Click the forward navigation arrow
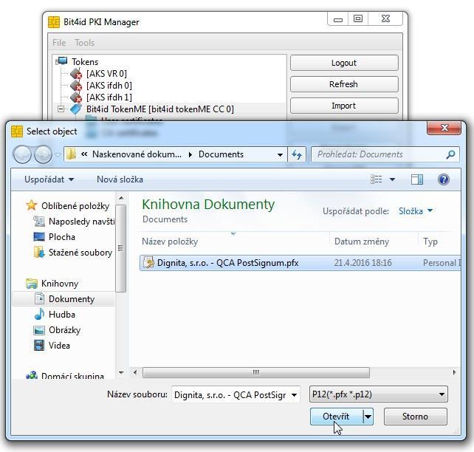Viewport: 474px width, 452px height. pyautogui.click(x=43, y=154)
